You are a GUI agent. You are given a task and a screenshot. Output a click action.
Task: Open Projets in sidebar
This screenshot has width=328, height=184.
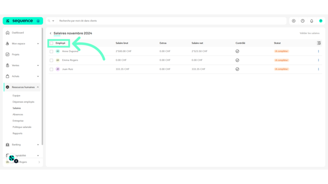[x=15, y=55]
